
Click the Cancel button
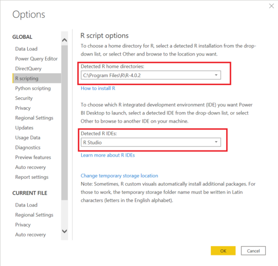click(x=254, y=251)
